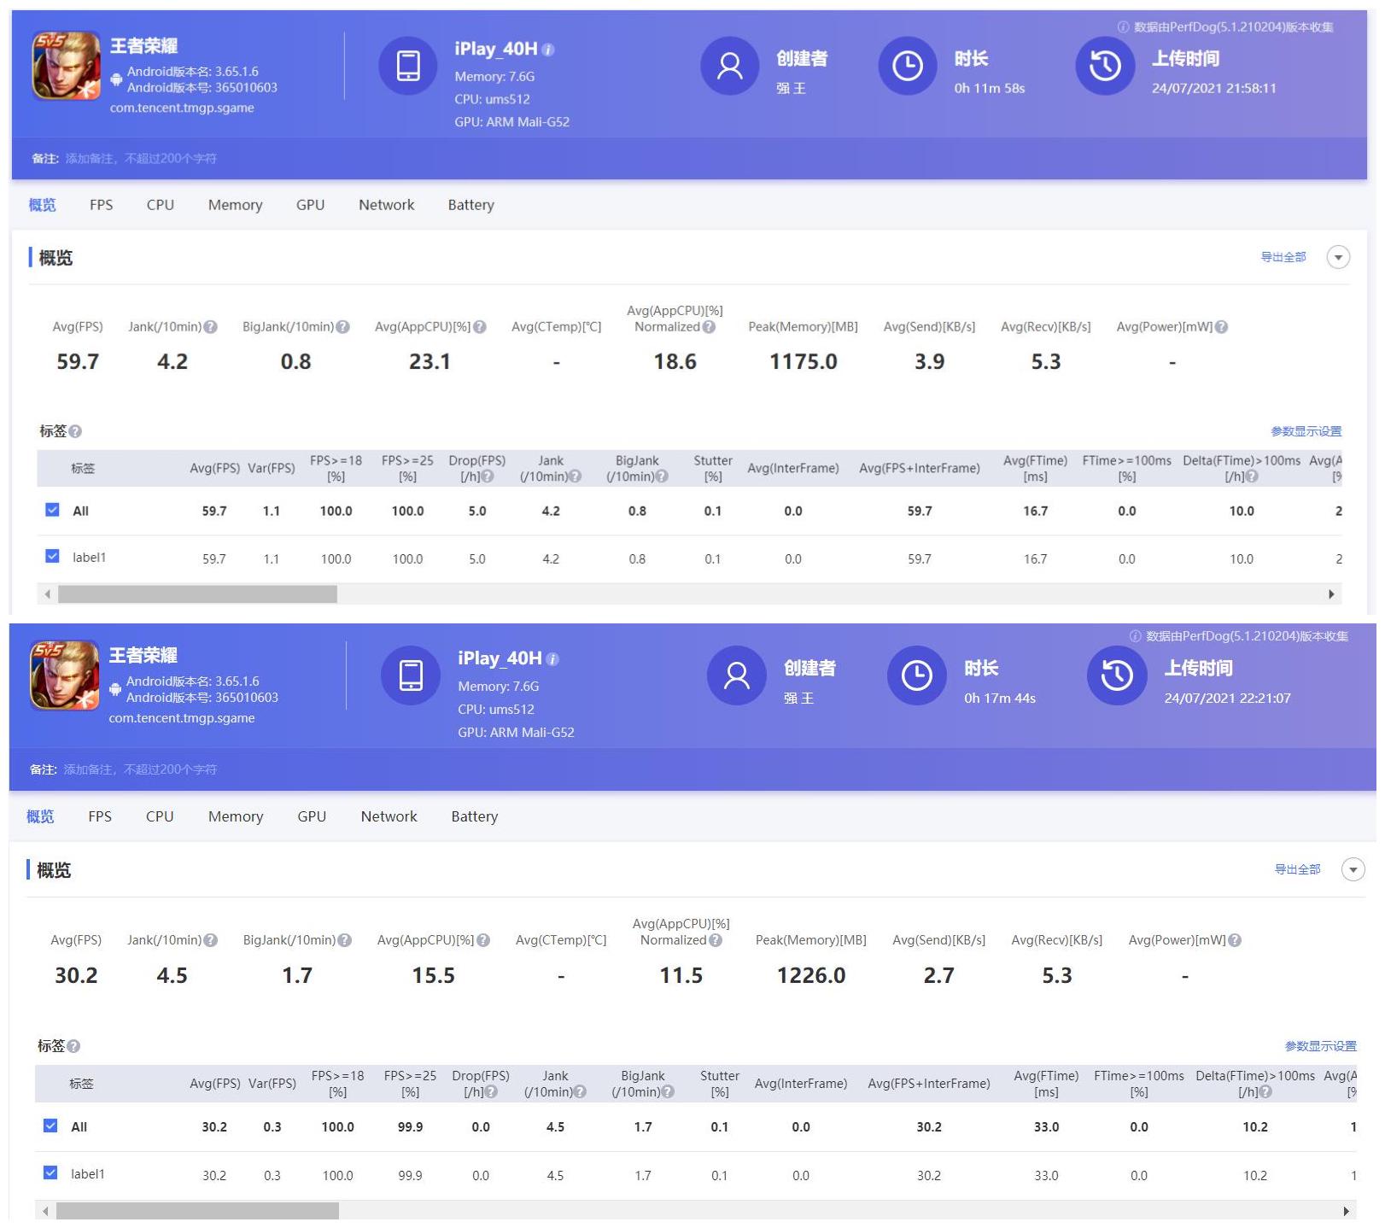Viewport: 1385px width, 1228px height.
Task: Click the 标签 help icon in the 59.7 FPS report
Action: pos(75,431)
